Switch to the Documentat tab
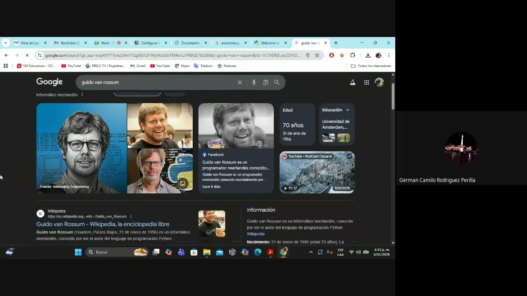The image size is (527, 296). pyautogui.click(x=191, y=43)
